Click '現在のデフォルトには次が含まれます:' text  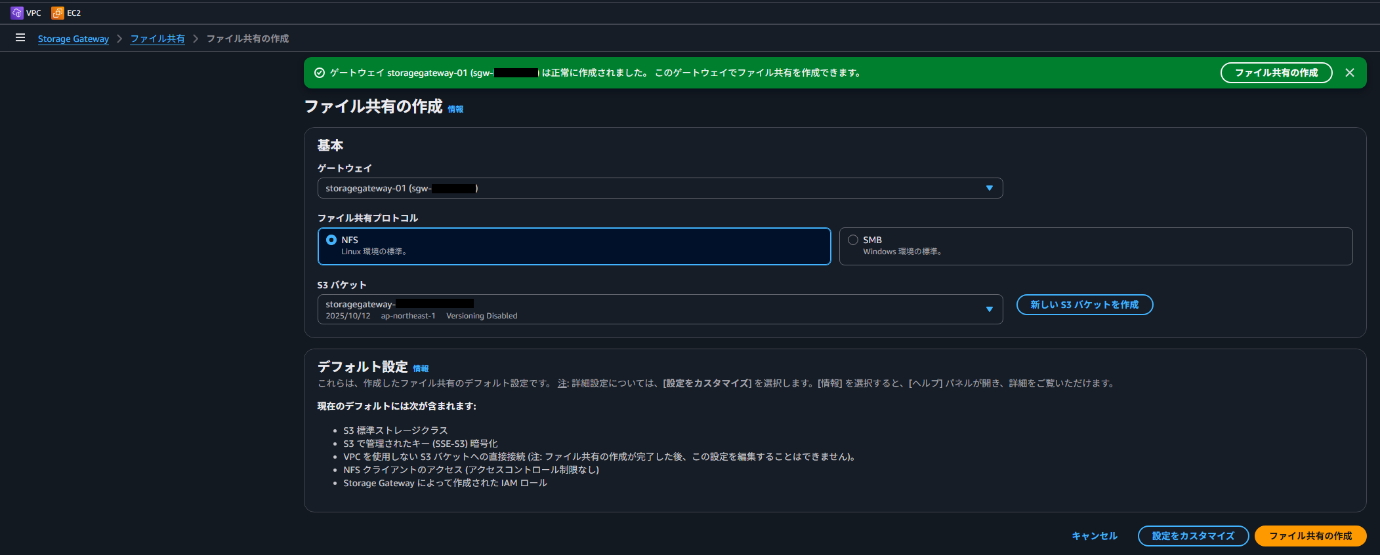(397, 406)
